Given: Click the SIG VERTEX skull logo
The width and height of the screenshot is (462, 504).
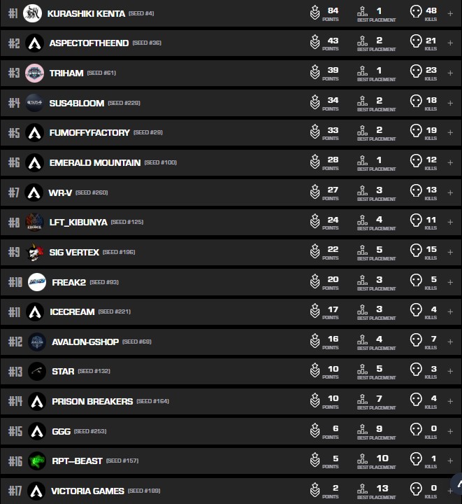Looking at the screenshot, I should 34,252.
